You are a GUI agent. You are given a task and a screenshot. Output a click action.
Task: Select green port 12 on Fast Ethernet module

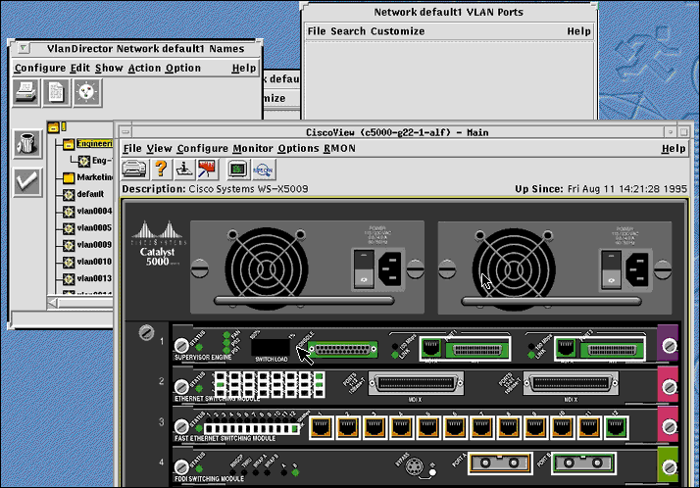(616, 427)
